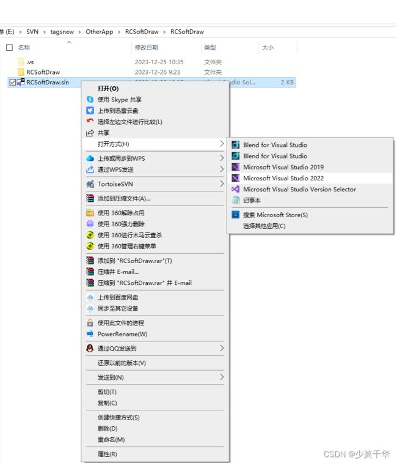Viewport: 397px width, 463px height.
Task: Sort by 类型 column header
Action: (x=209, y=47)
